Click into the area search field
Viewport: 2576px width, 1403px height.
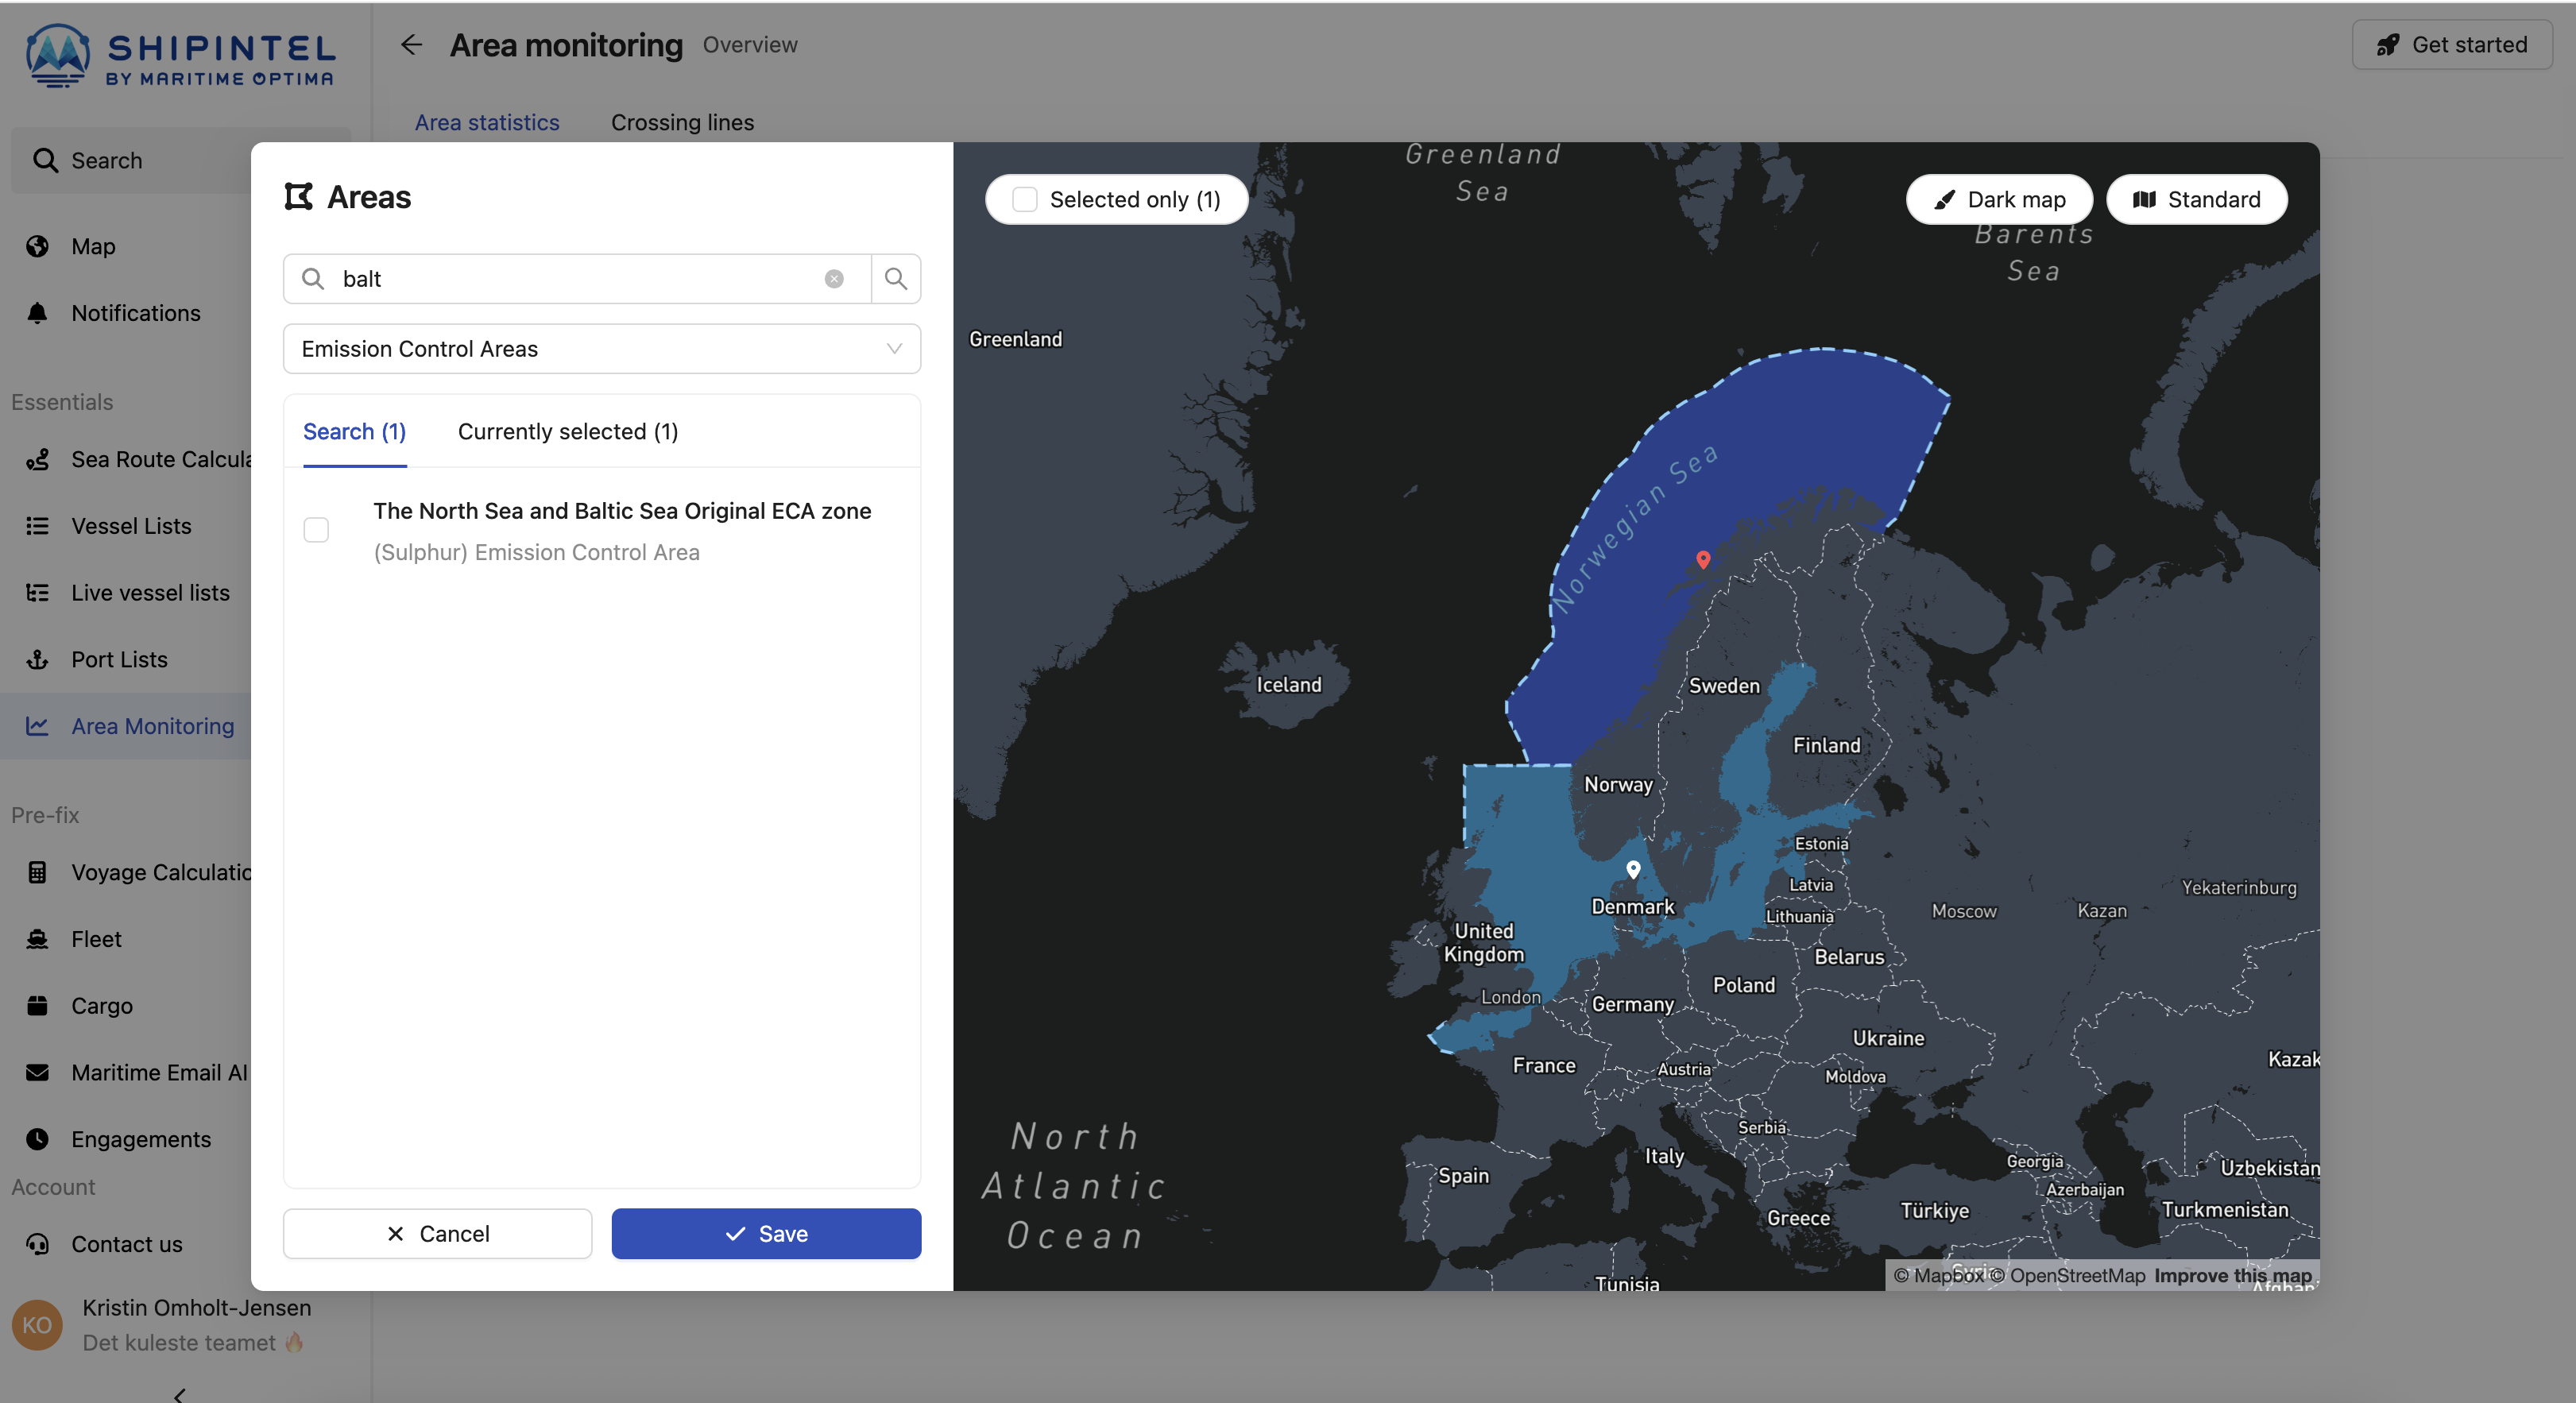[575, 279]
